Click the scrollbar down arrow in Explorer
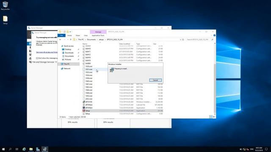 coord(215,114)
